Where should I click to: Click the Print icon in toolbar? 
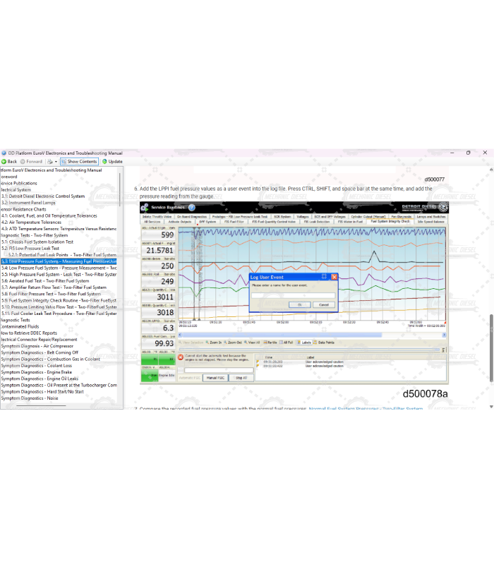[x=49, y=161]
